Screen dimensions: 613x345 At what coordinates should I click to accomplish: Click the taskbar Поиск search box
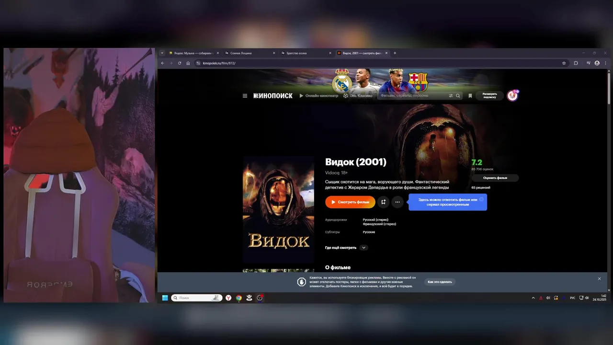197,298
